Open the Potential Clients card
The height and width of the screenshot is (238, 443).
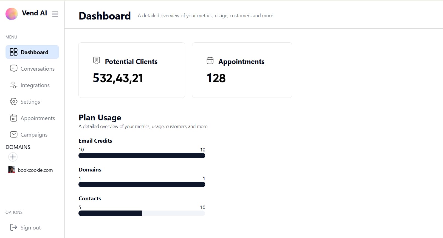point(132,70)
